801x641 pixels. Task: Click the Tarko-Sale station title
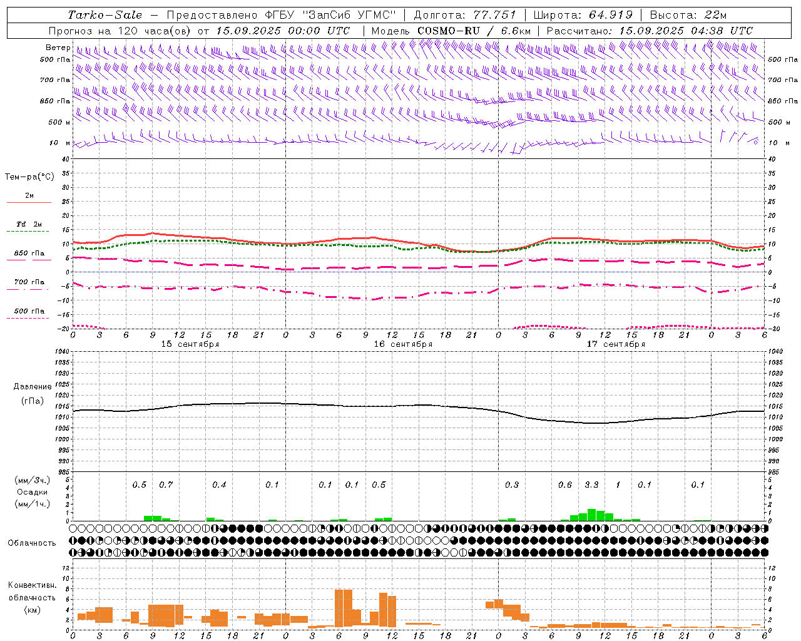coord(105,15)
